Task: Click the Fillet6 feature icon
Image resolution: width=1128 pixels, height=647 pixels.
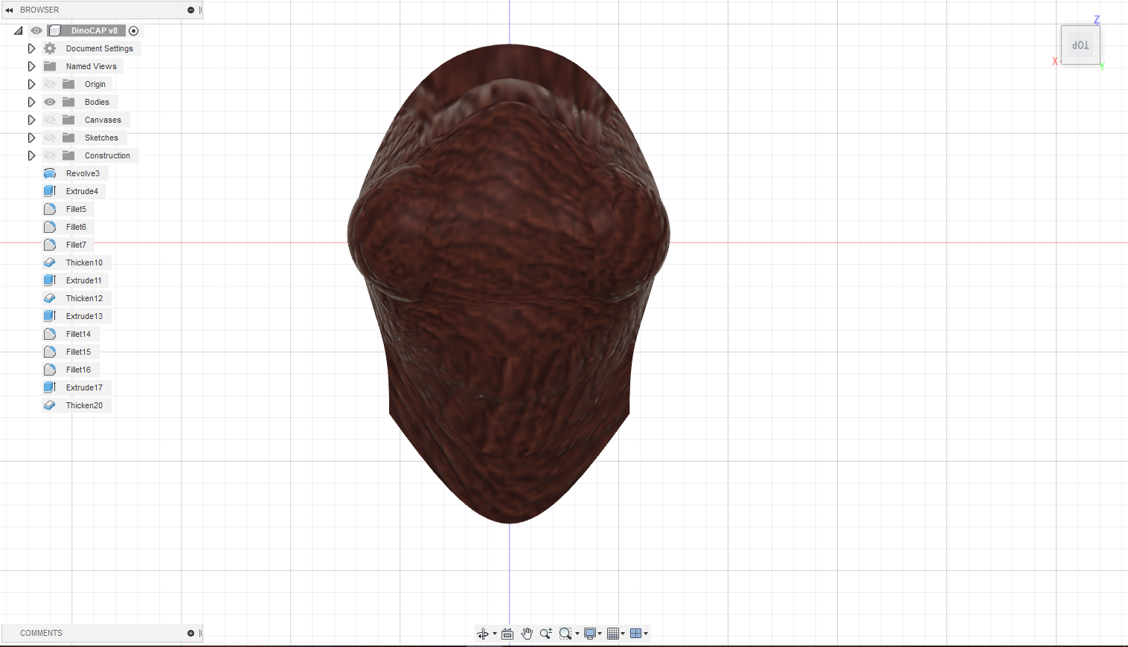Action: coord(50,227)
